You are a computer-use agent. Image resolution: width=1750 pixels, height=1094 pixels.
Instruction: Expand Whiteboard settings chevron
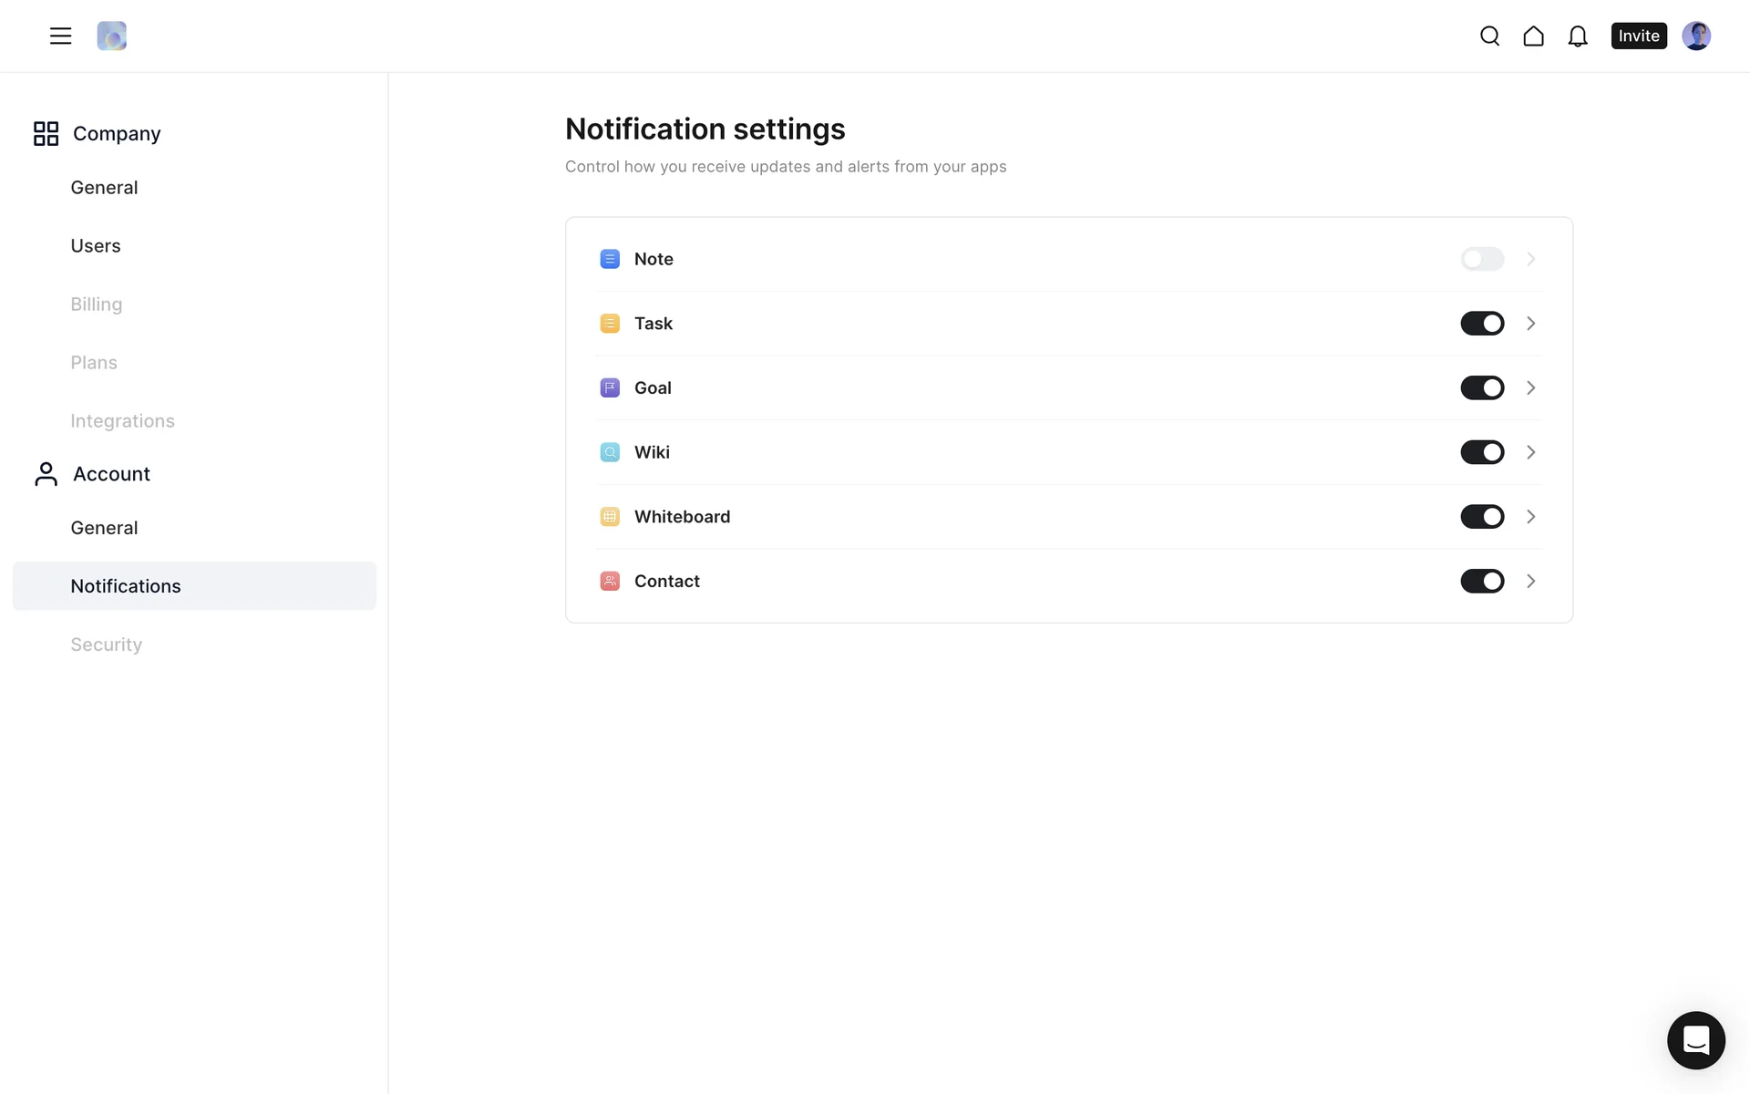tap(1530, 517)
